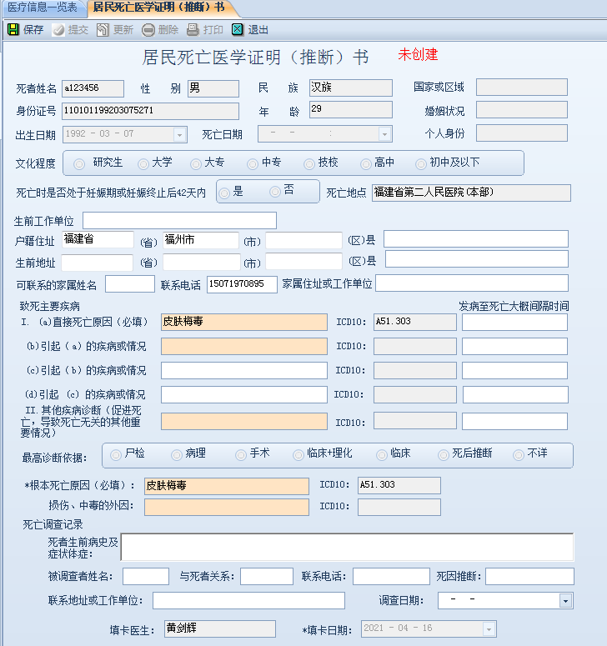The width and height of the screenshot is (607, 646).
Task: Select 研究生 education level
Action: pos(79,164)
